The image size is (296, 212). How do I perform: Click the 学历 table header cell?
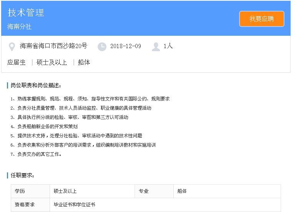pos(30,191)
